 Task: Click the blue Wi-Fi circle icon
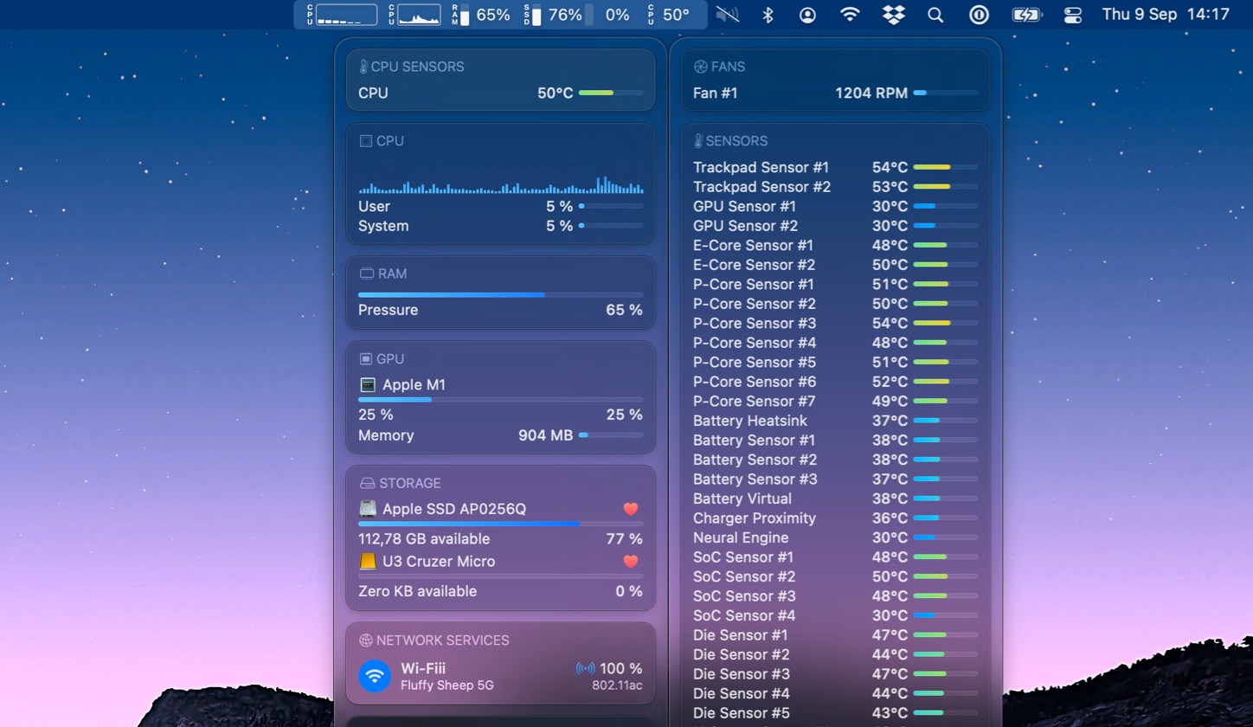pyautogui.click(x=375, y=676)
